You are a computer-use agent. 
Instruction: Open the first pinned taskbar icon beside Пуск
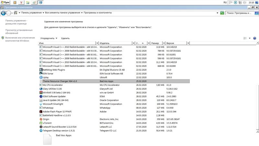click(x=15, y=3)
